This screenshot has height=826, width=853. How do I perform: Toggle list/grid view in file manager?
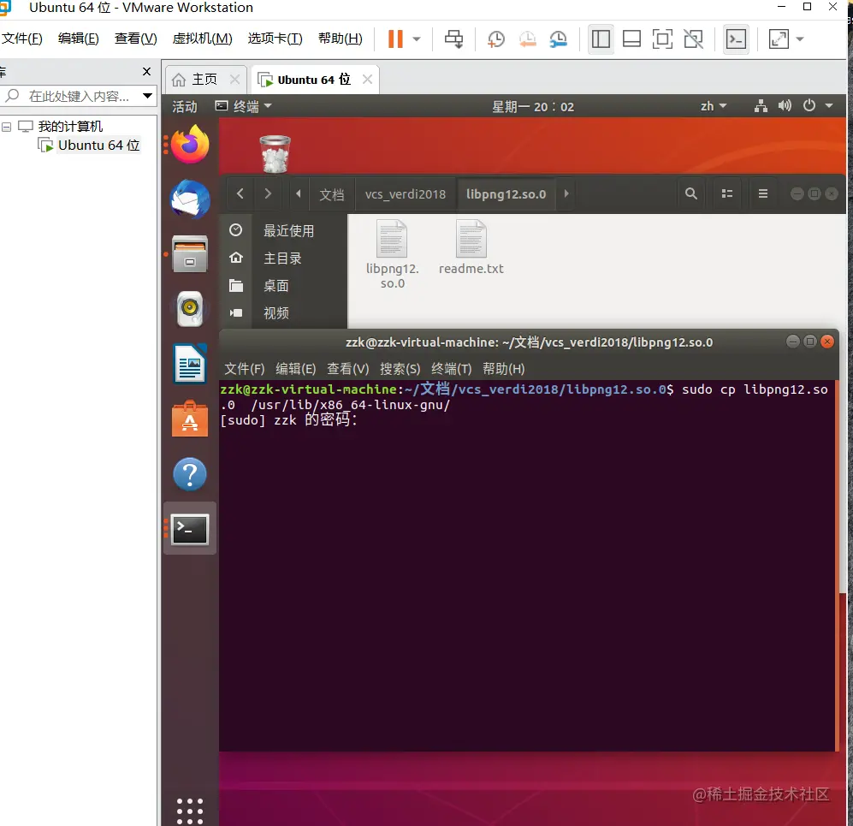click(x=726, y=193)
